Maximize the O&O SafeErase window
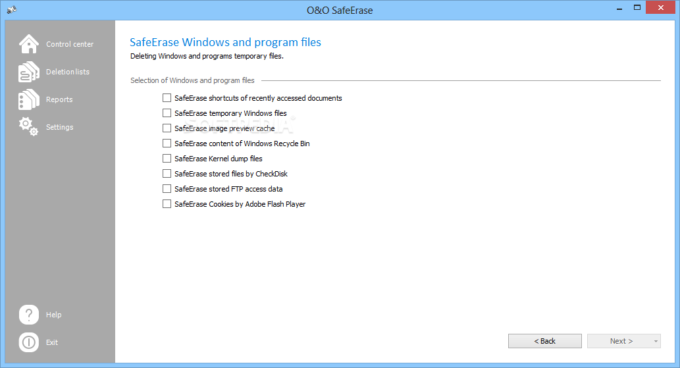680x368 pixels. 637,8
